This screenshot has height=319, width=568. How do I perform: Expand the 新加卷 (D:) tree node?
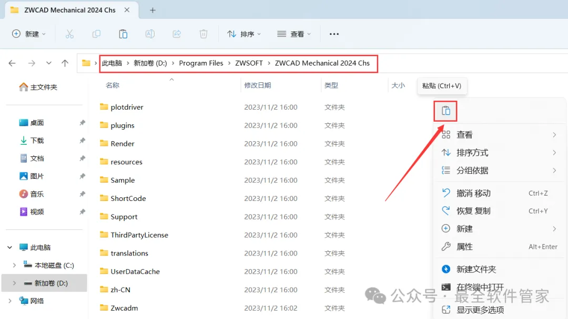click(14, 283)
